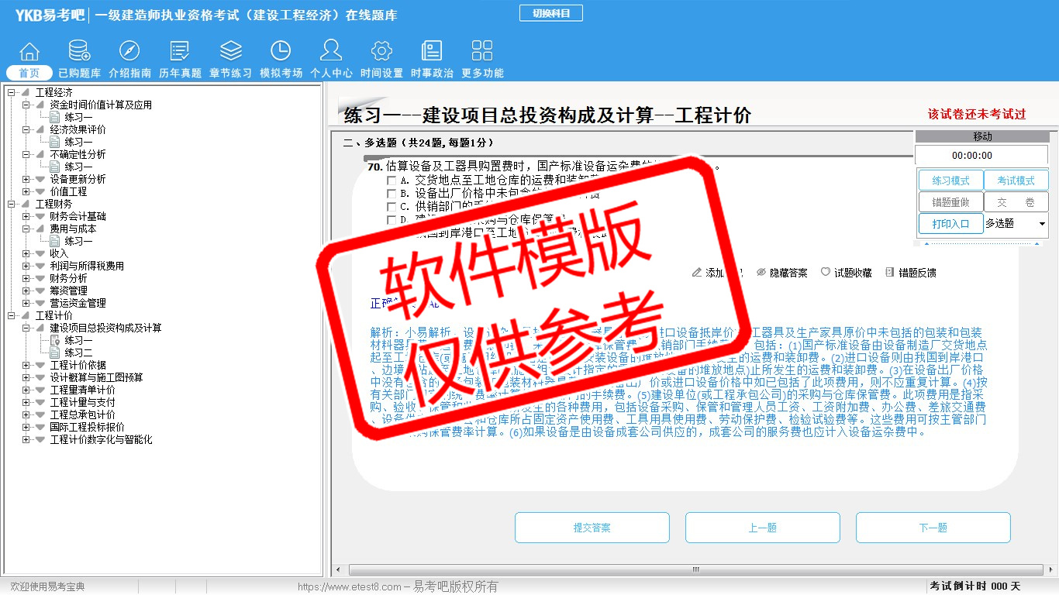Select 练习一 under 费用与成本

click(x=78, y=242)
